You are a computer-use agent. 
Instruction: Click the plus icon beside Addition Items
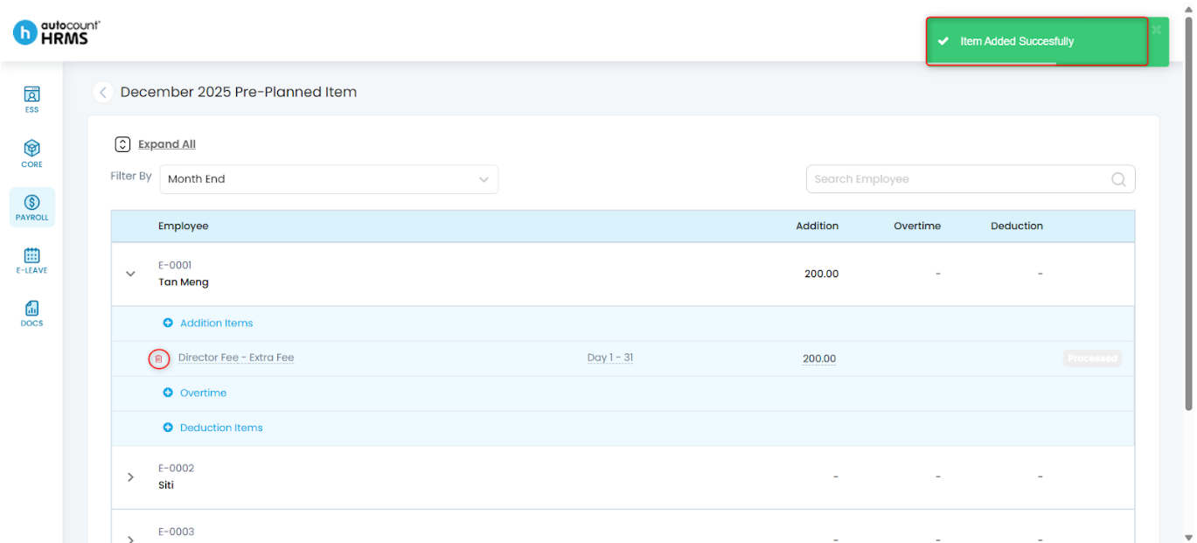pos(168,323)
